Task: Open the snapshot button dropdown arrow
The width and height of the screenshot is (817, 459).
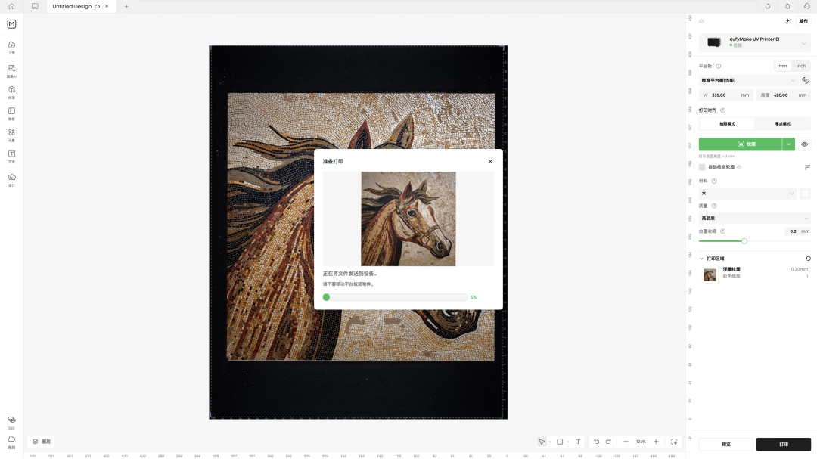Action: click(x=788, y=144)
